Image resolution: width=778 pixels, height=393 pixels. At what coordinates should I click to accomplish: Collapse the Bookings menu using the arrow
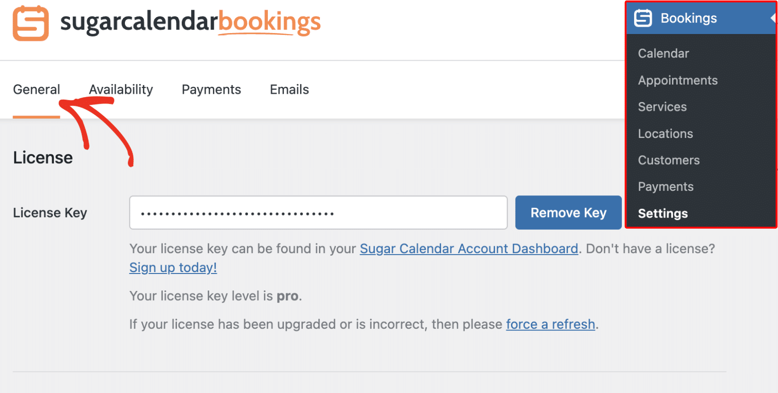pyautogui.click(x=773, y=18)
